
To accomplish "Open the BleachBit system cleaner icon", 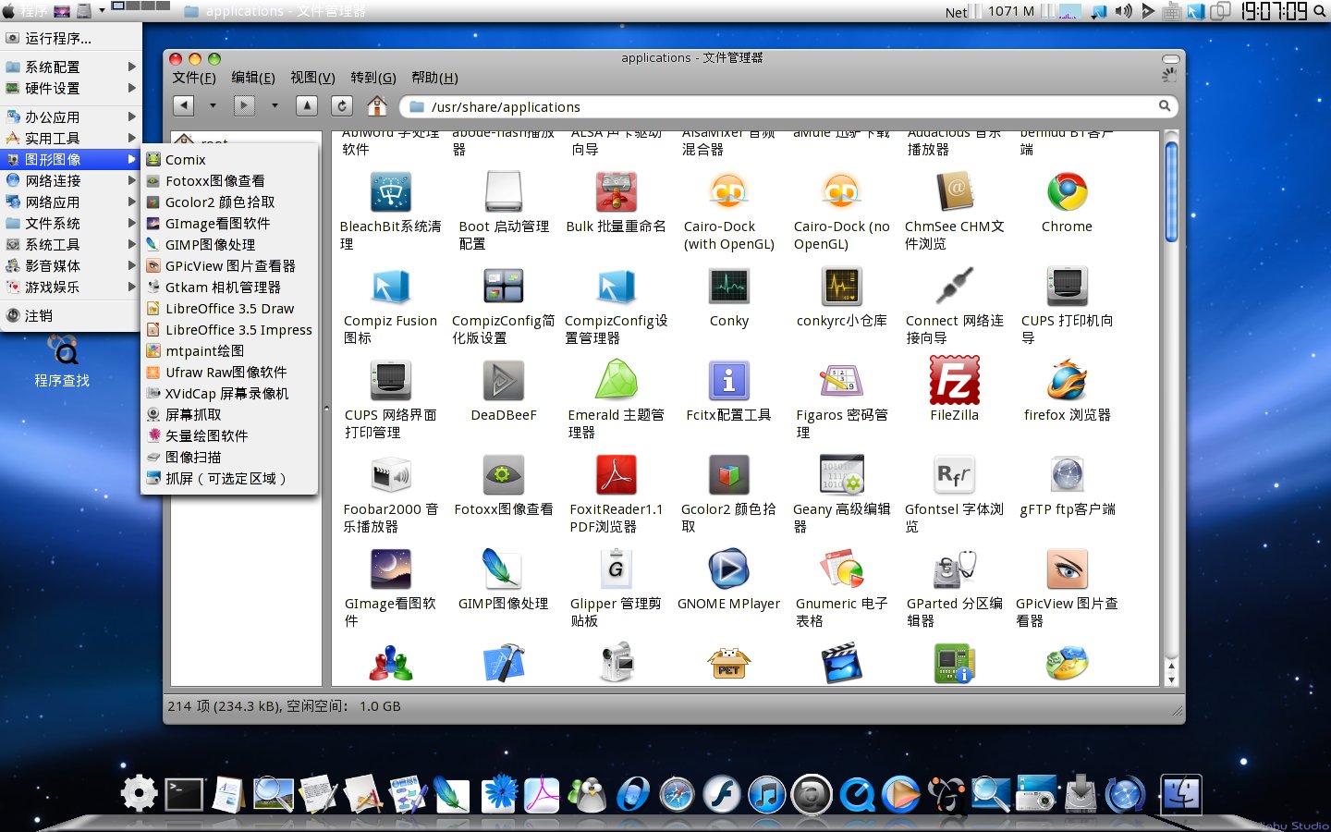I will [x=390, y=192].
